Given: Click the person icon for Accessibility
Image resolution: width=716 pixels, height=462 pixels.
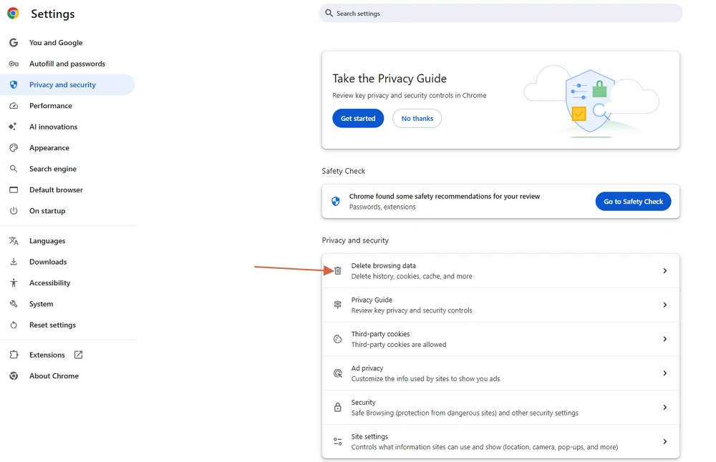Looking at the screenshot, I should point(14,282).
